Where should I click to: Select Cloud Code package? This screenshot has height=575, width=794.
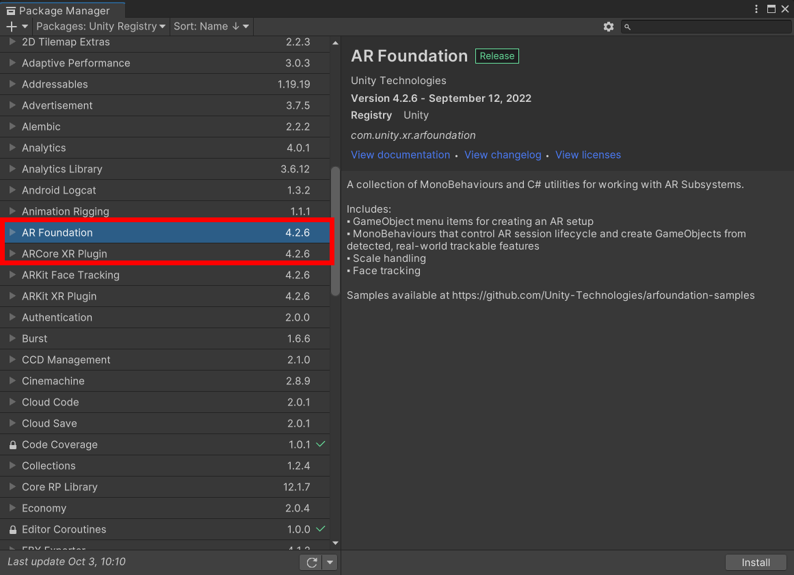(165, 403)
